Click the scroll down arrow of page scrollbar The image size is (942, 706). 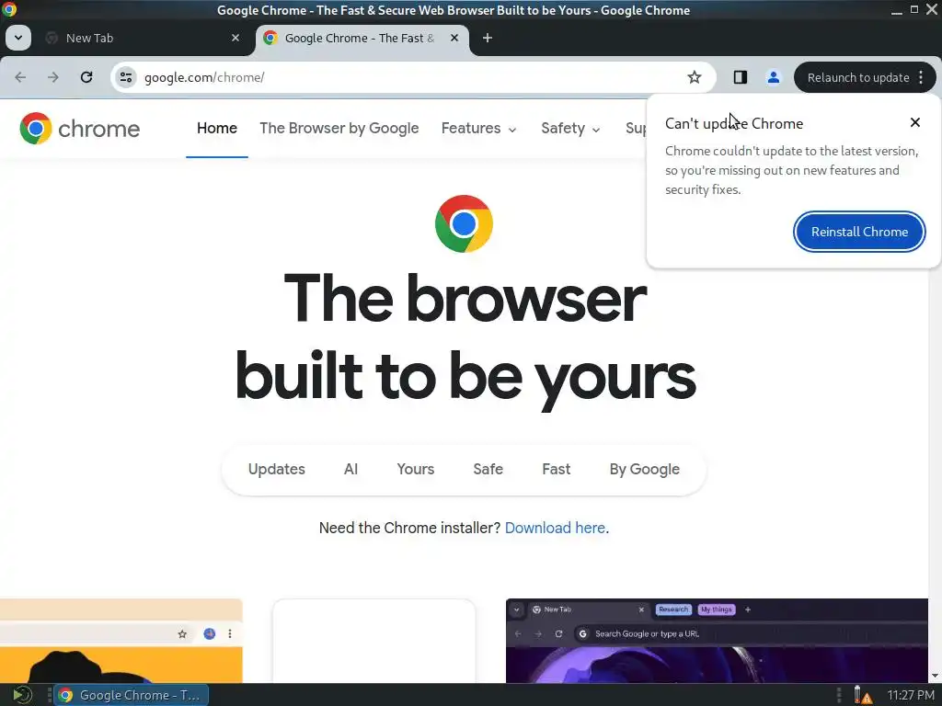click(x=935, y=676)
